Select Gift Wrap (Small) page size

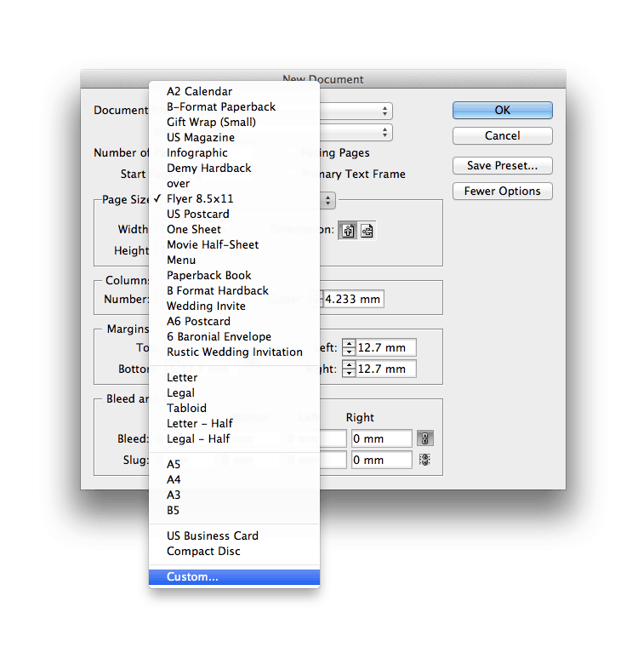tap(234, 122)
